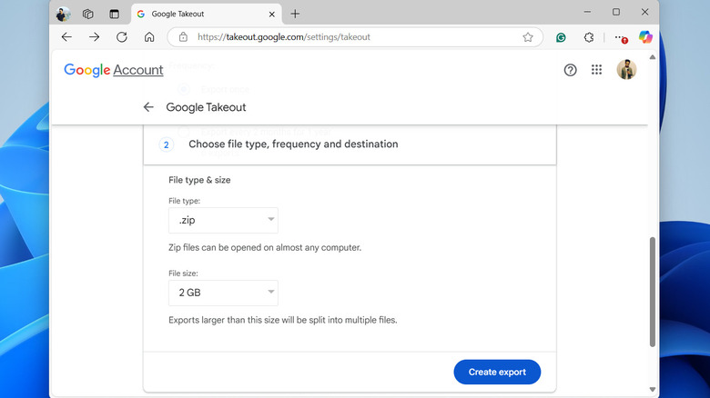
Task: Reload the Google Takeout page
Action: (x=122, y=37)
